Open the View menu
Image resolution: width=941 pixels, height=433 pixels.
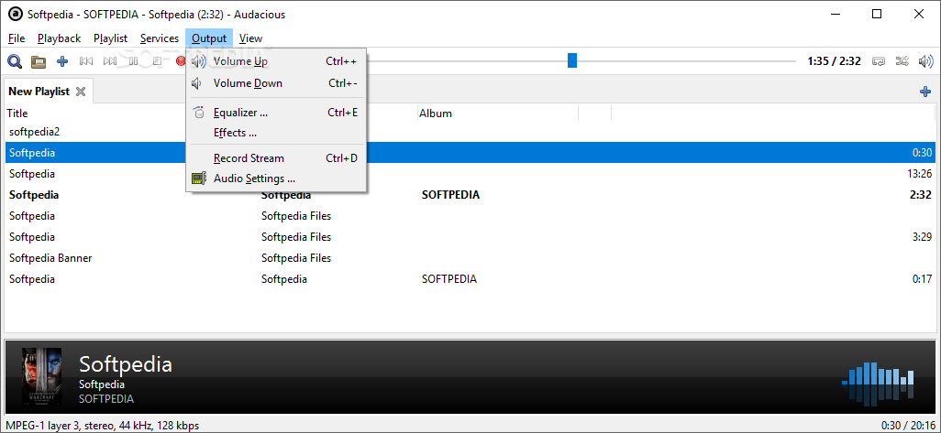click(251, 38)
